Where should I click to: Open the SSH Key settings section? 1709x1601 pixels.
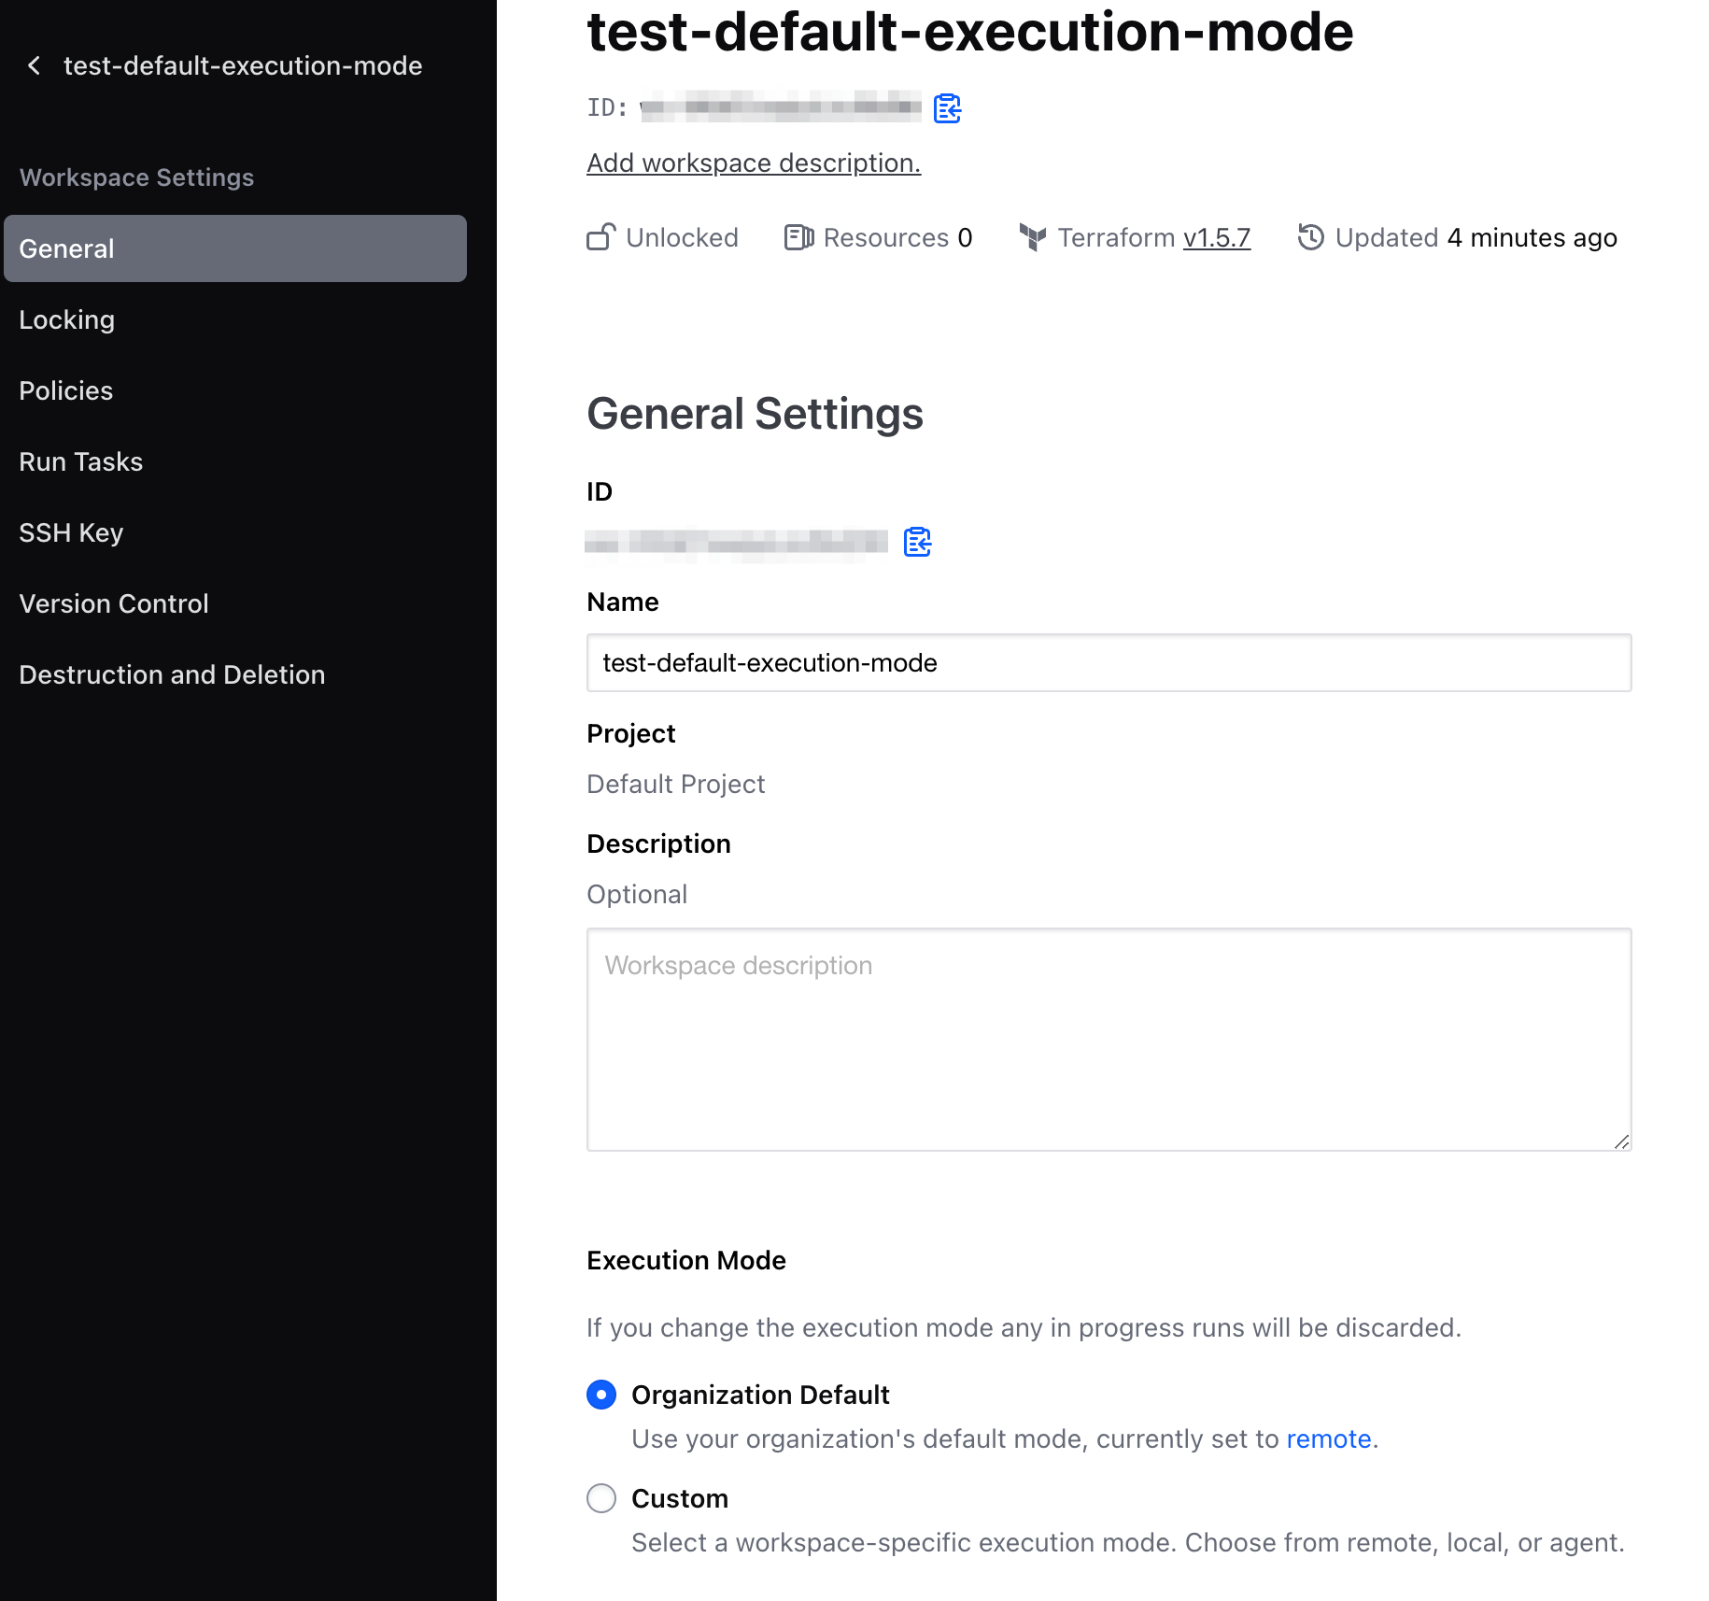click(70, 532)
